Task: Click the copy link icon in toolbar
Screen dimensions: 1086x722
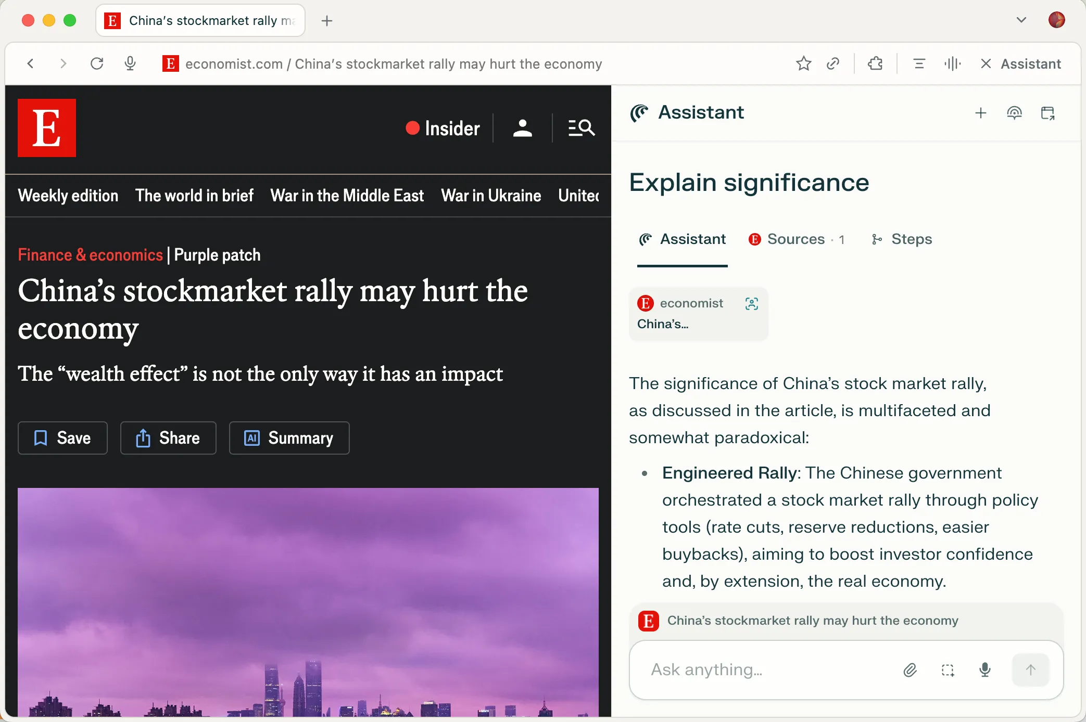Action: click(833, 63)
